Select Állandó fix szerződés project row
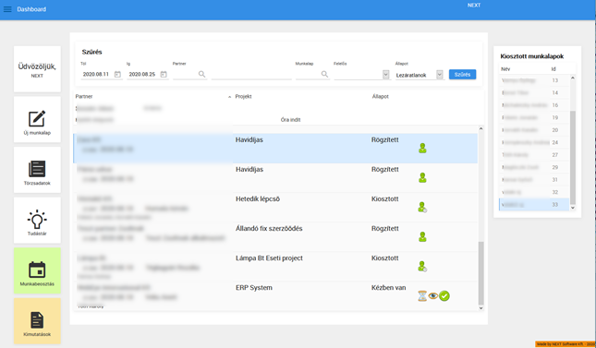 (x=275, y=236)
